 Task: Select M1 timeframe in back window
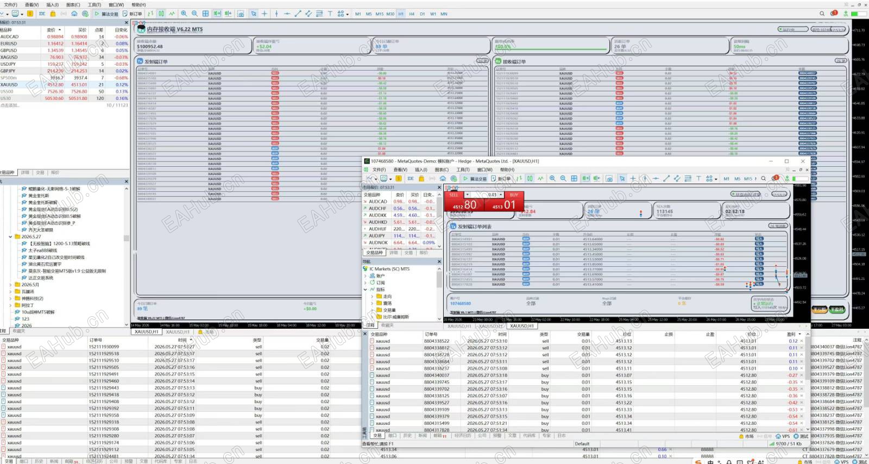pyautogui.click(x=358, y=14)
